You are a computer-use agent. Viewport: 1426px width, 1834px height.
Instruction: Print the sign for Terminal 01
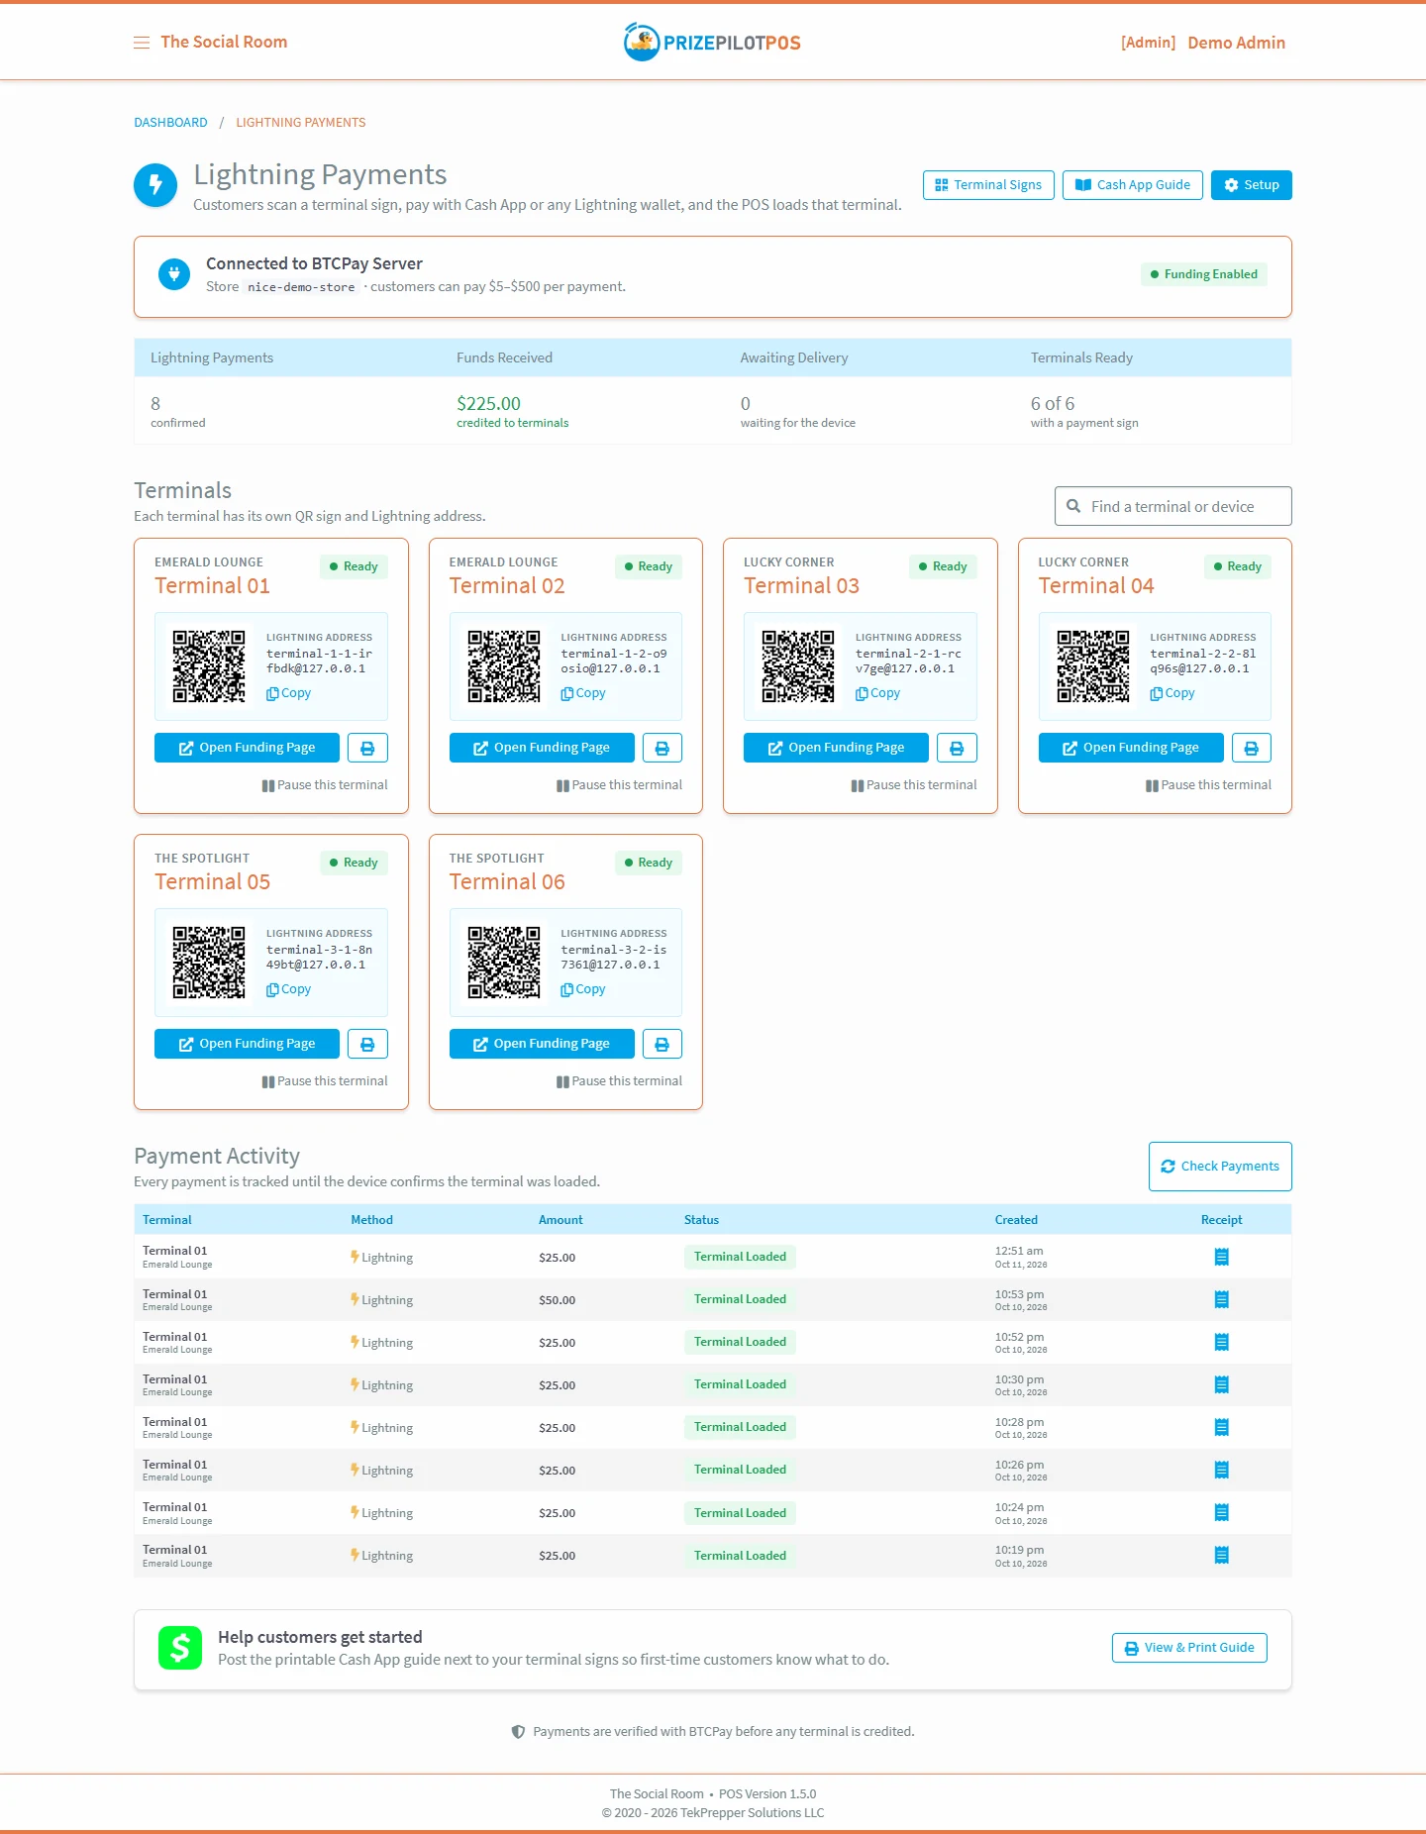(367, 748)
